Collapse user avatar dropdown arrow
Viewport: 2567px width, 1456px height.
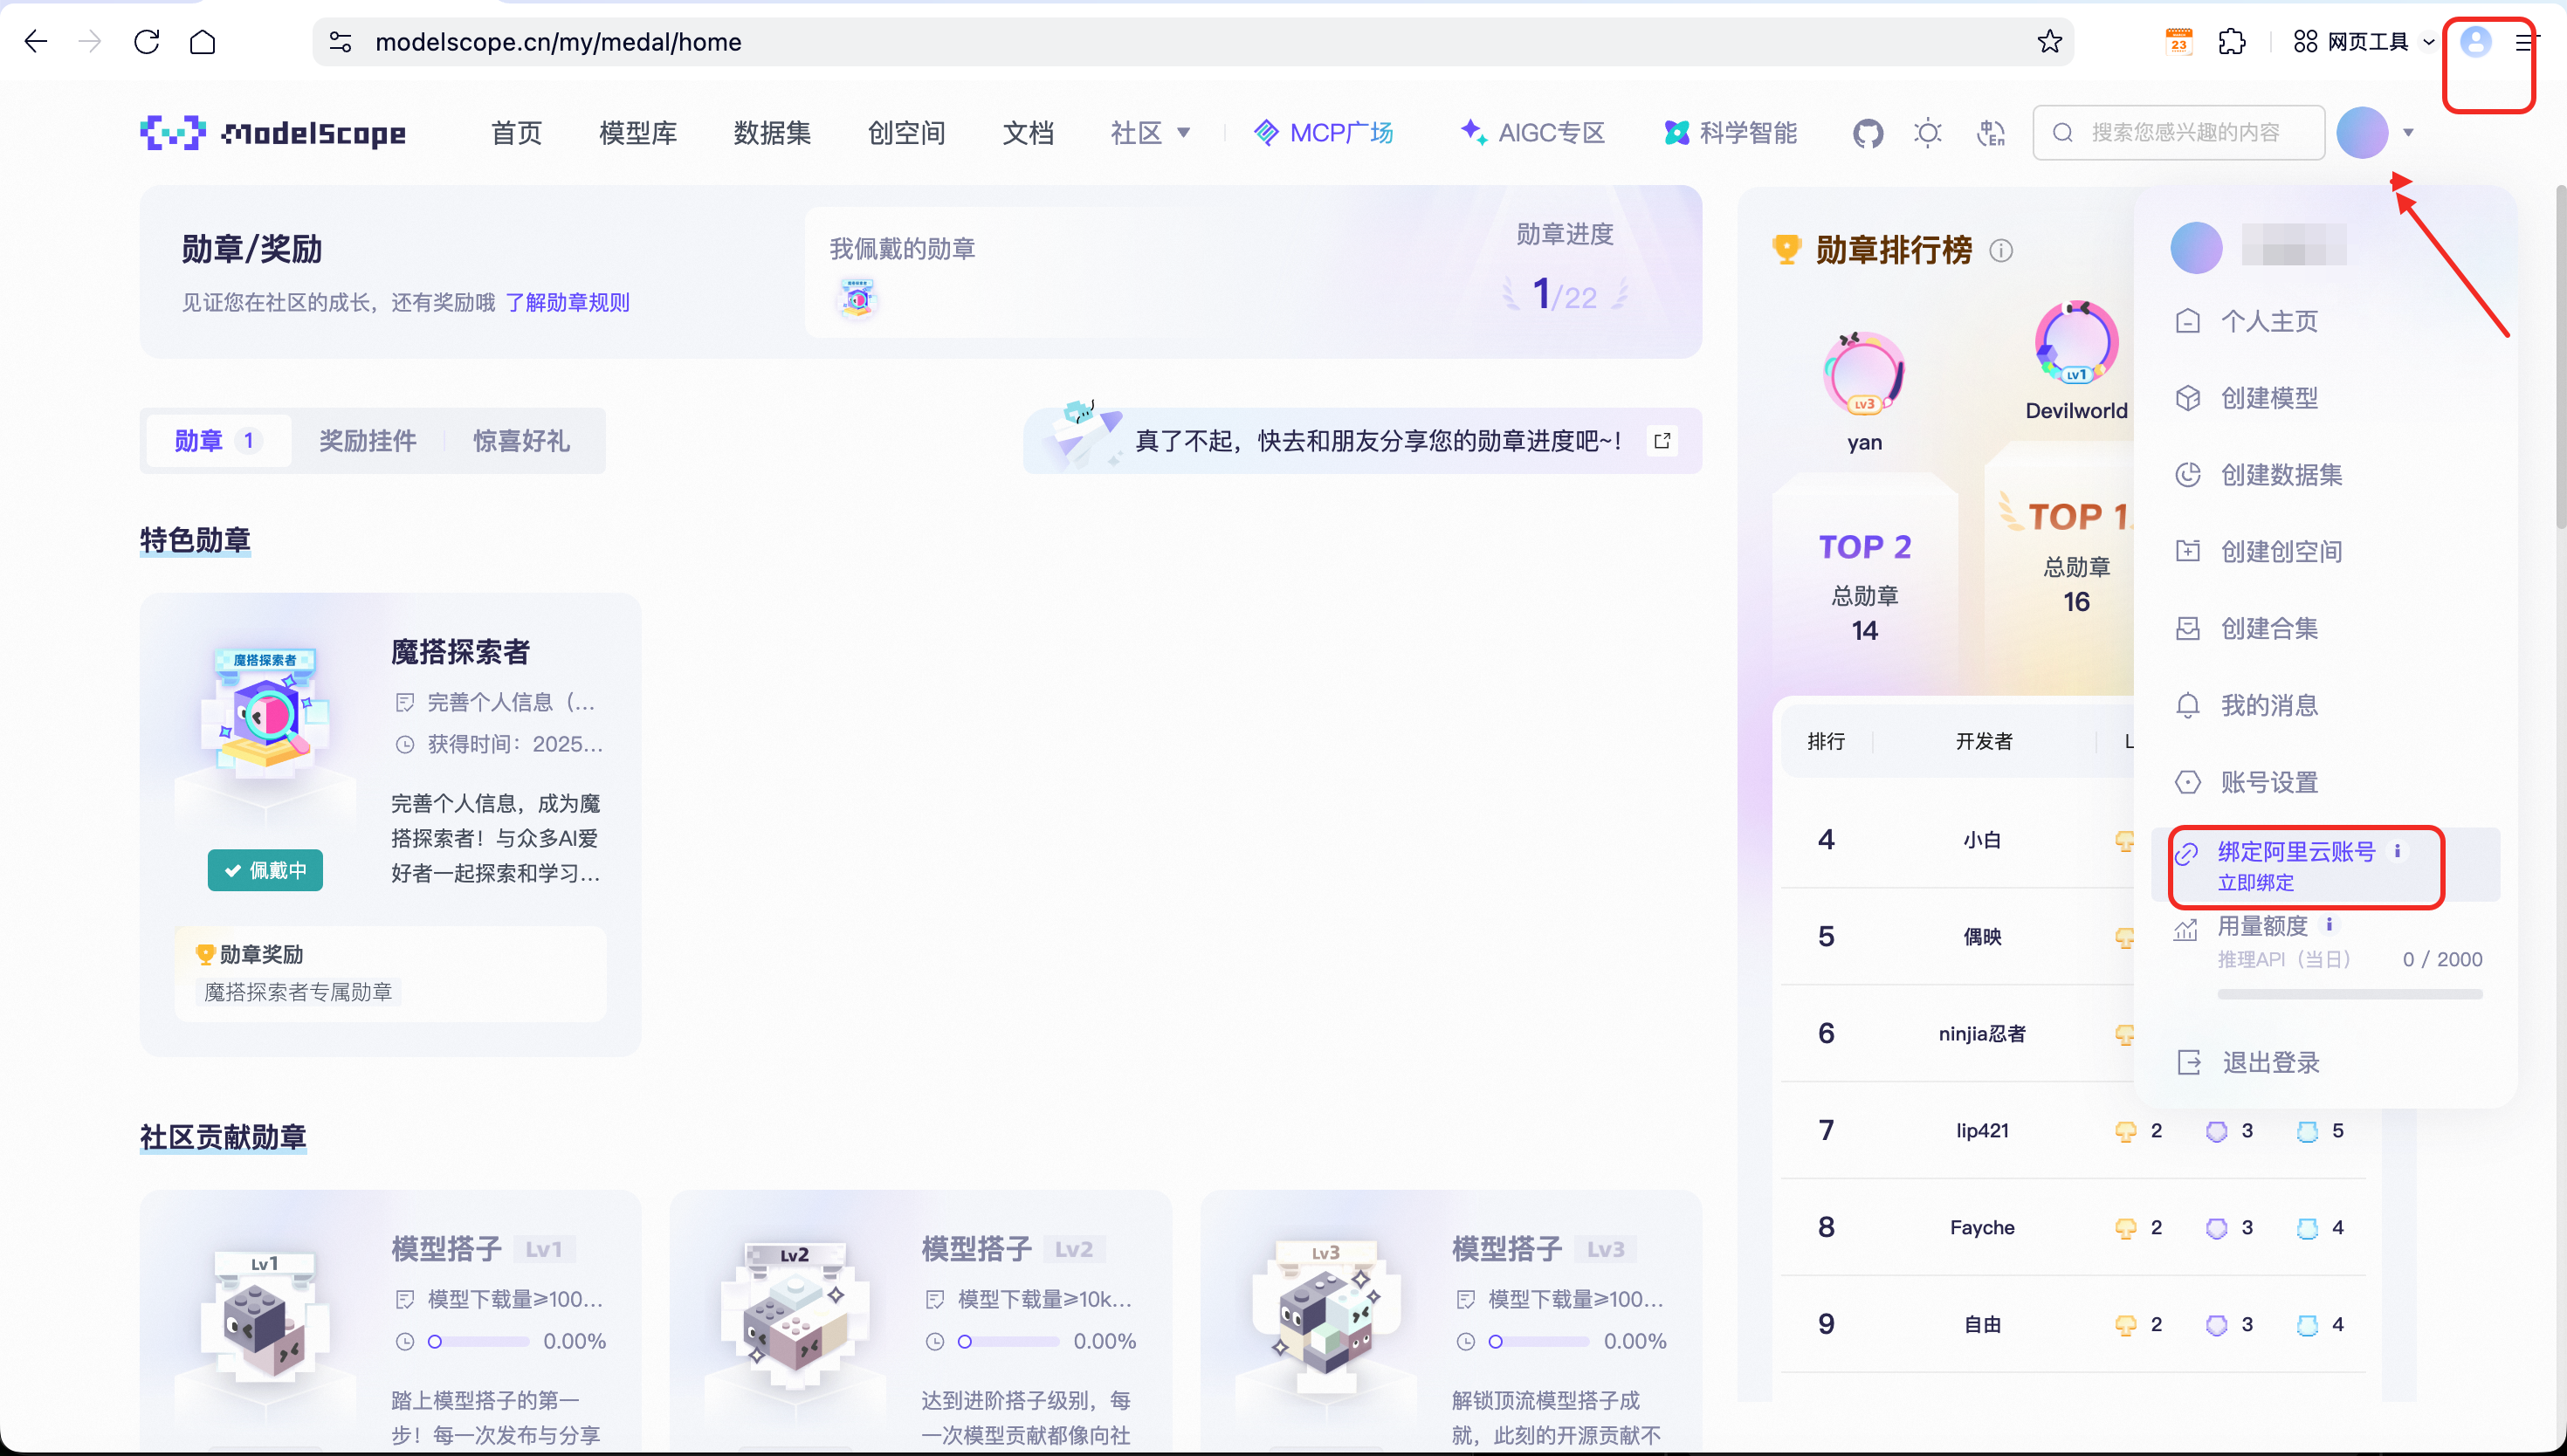pos(2408,133)
